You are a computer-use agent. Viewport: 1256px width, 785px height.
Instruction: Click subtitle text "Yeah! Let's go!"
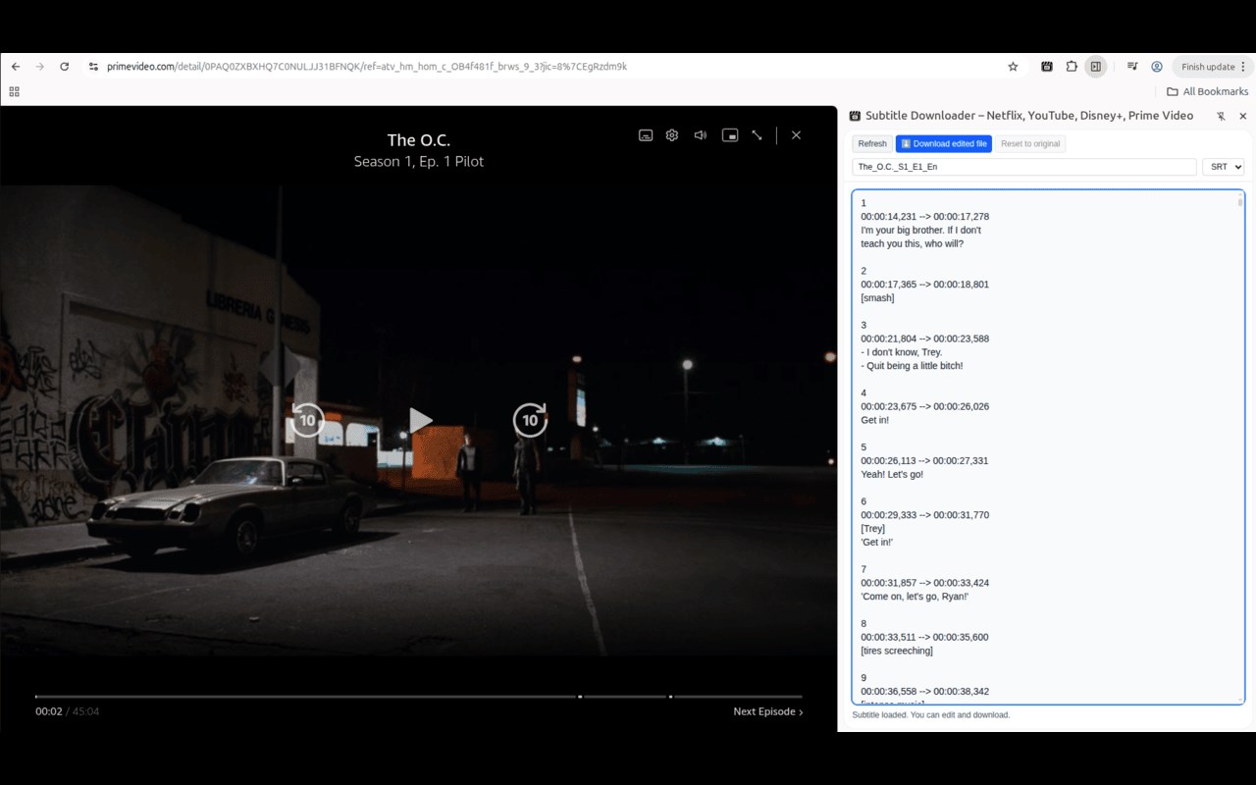click(892, 475)
